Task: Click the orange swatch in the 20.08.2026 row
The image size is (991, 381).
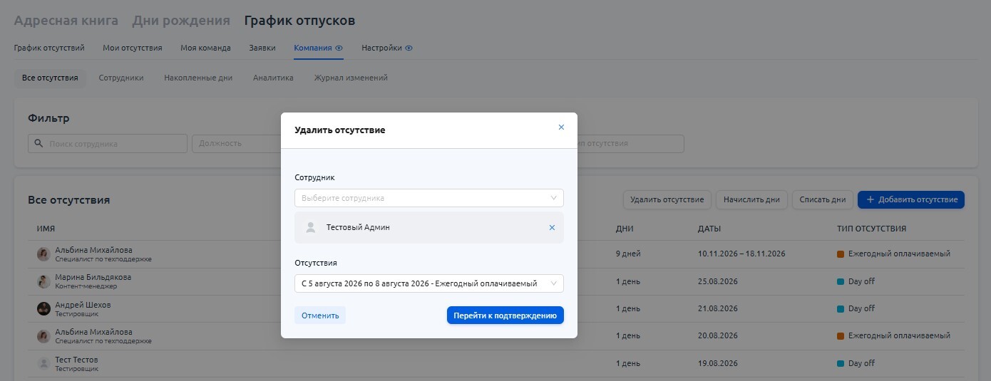Action: point(841,335)
